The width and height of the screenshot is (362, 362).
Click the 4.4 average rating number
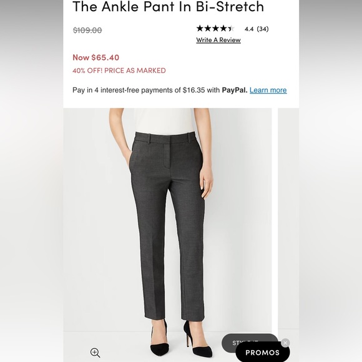click(249, 29)
